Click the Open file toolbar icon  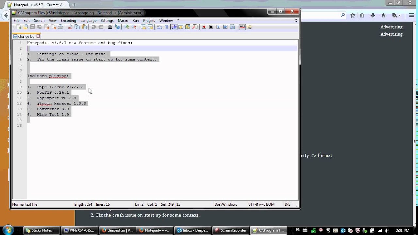coord(25,27)
